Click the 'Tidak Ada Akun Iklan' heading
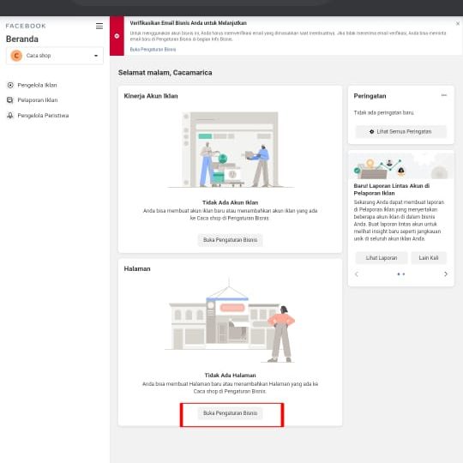 230,202
